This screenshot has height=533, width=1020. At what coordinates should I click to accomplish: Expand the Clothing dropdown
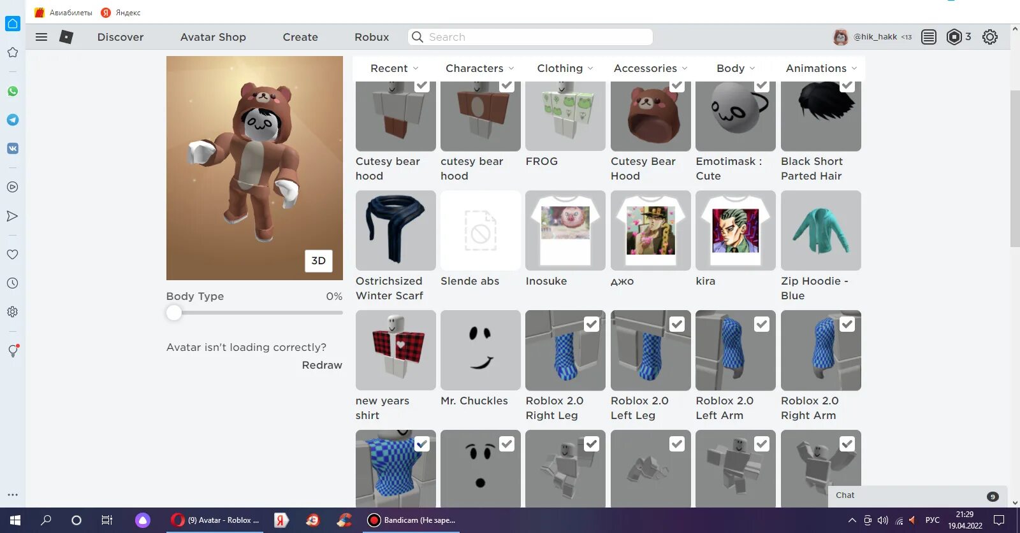(x=565, y=68)
